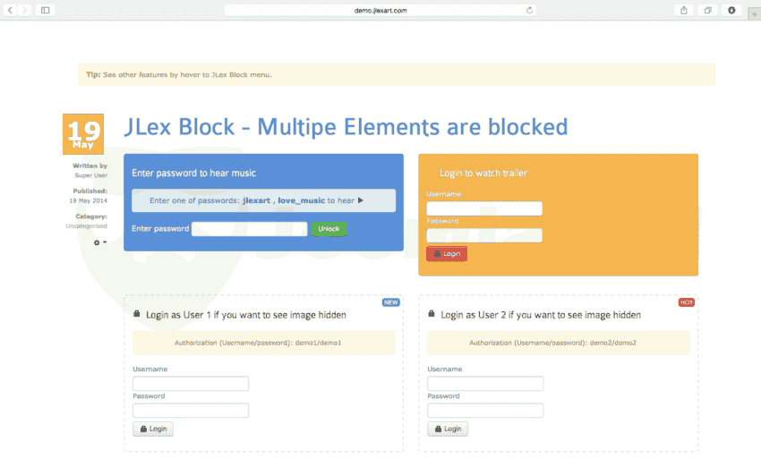Viewport: 761px width, 475px height.
Task: Focus the Enter password field
Action: point(250,229)
